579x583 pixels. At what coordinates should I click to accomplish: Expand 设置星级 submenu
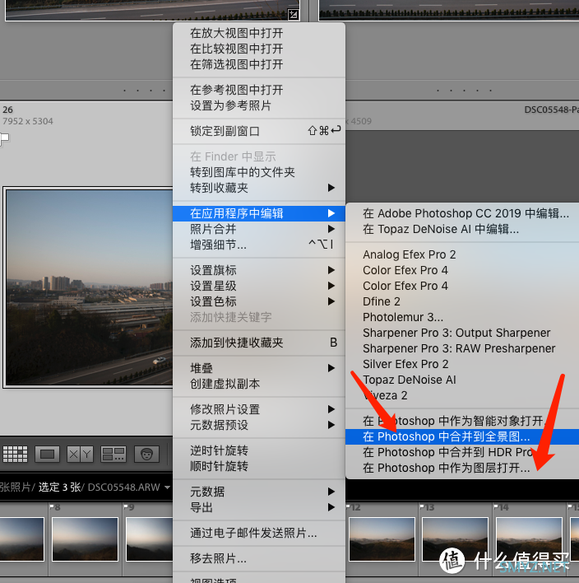[x=259, y=286]
